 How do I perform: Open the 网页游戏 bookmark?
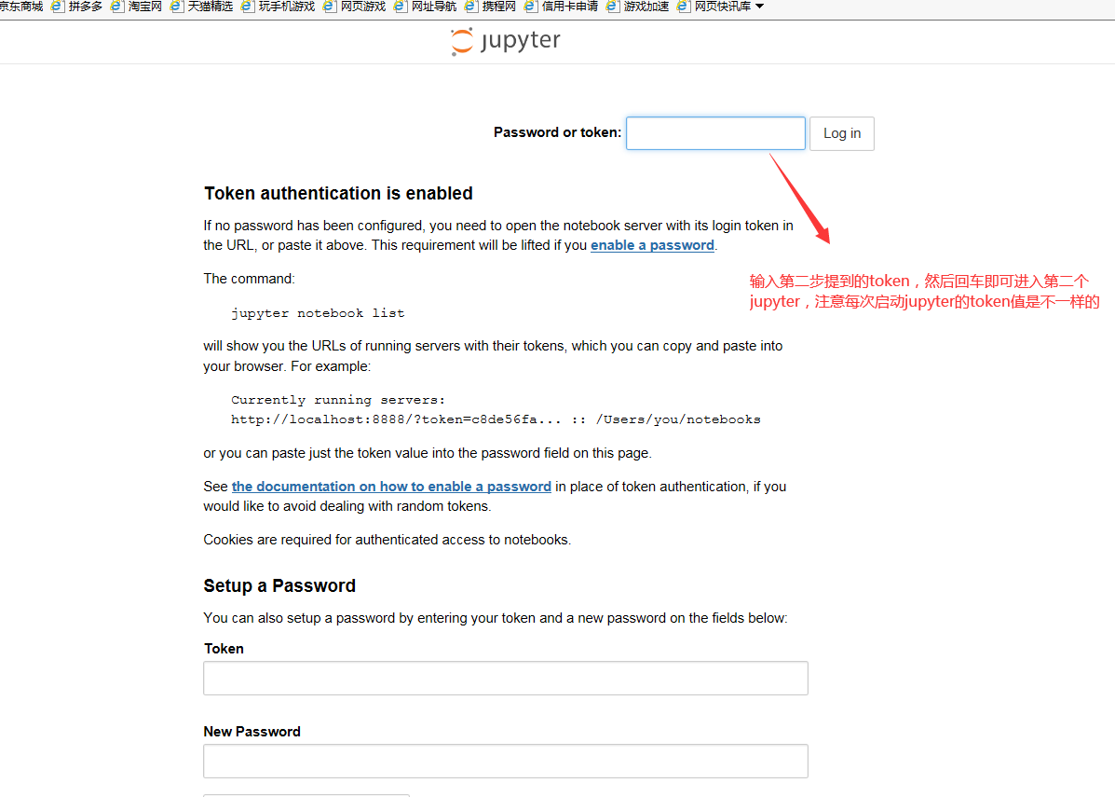point(354,7)
